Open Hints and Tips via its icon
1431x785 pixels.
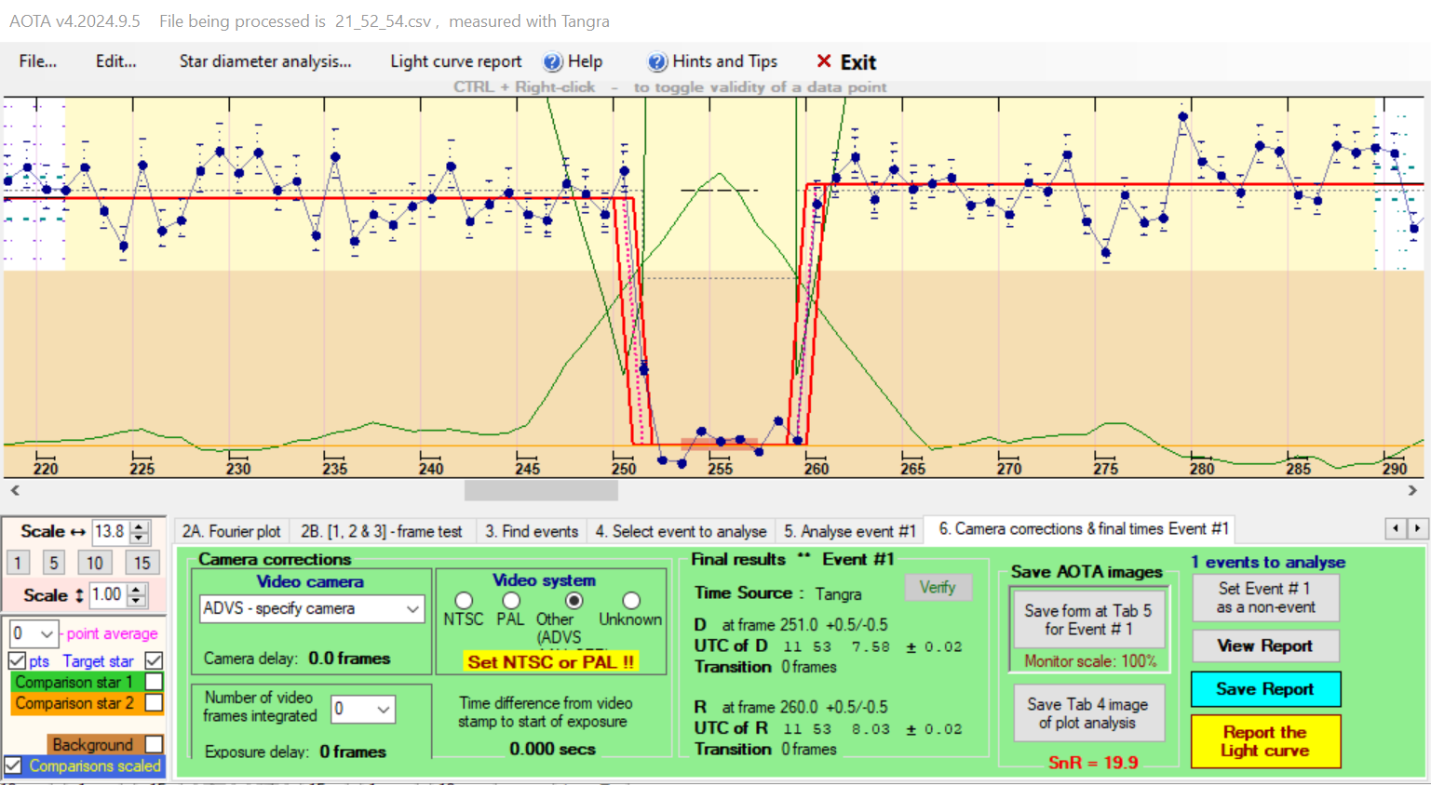[657, 62]
